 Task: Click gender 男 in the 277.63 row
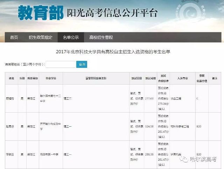22,98
